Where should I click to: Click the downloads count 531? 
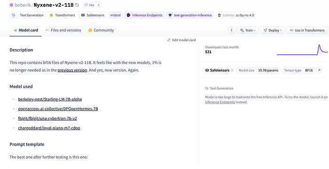(208, 52)
